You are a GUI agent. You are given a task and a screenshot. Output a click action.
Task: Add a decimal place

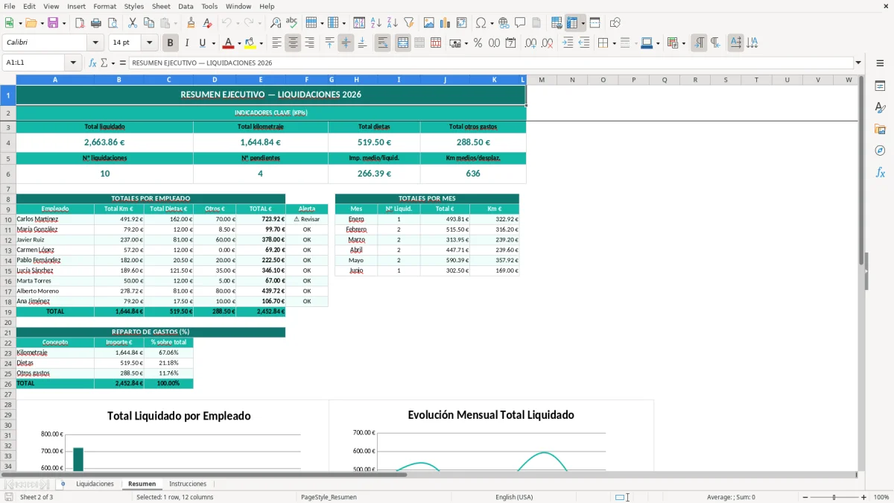(530, 43)
